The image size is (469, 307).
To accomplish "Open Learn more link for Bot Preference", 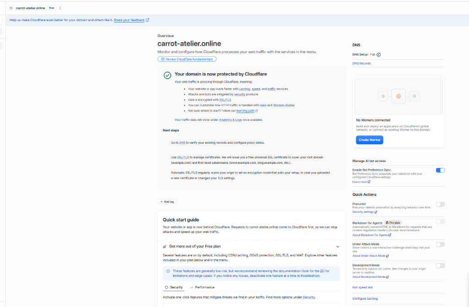I will pos(361,182).
